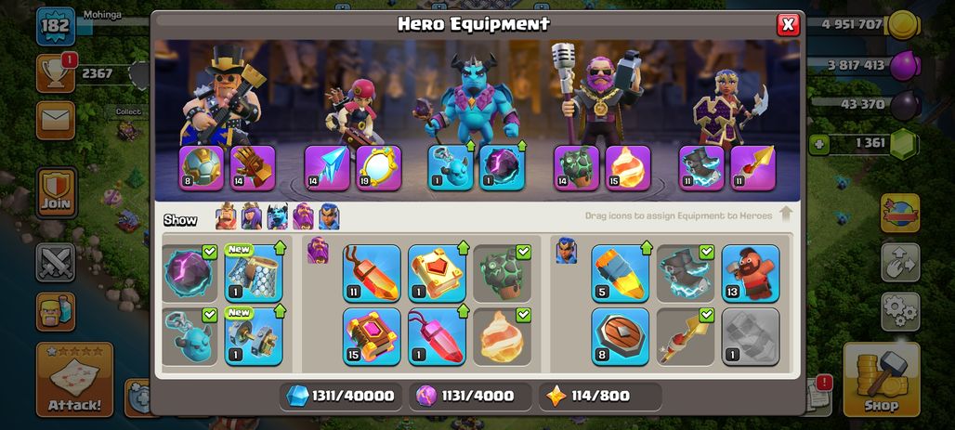Select the level 13 Hog Rider Puppet equipment
955x430 pixels.
[x=751, y=273]
